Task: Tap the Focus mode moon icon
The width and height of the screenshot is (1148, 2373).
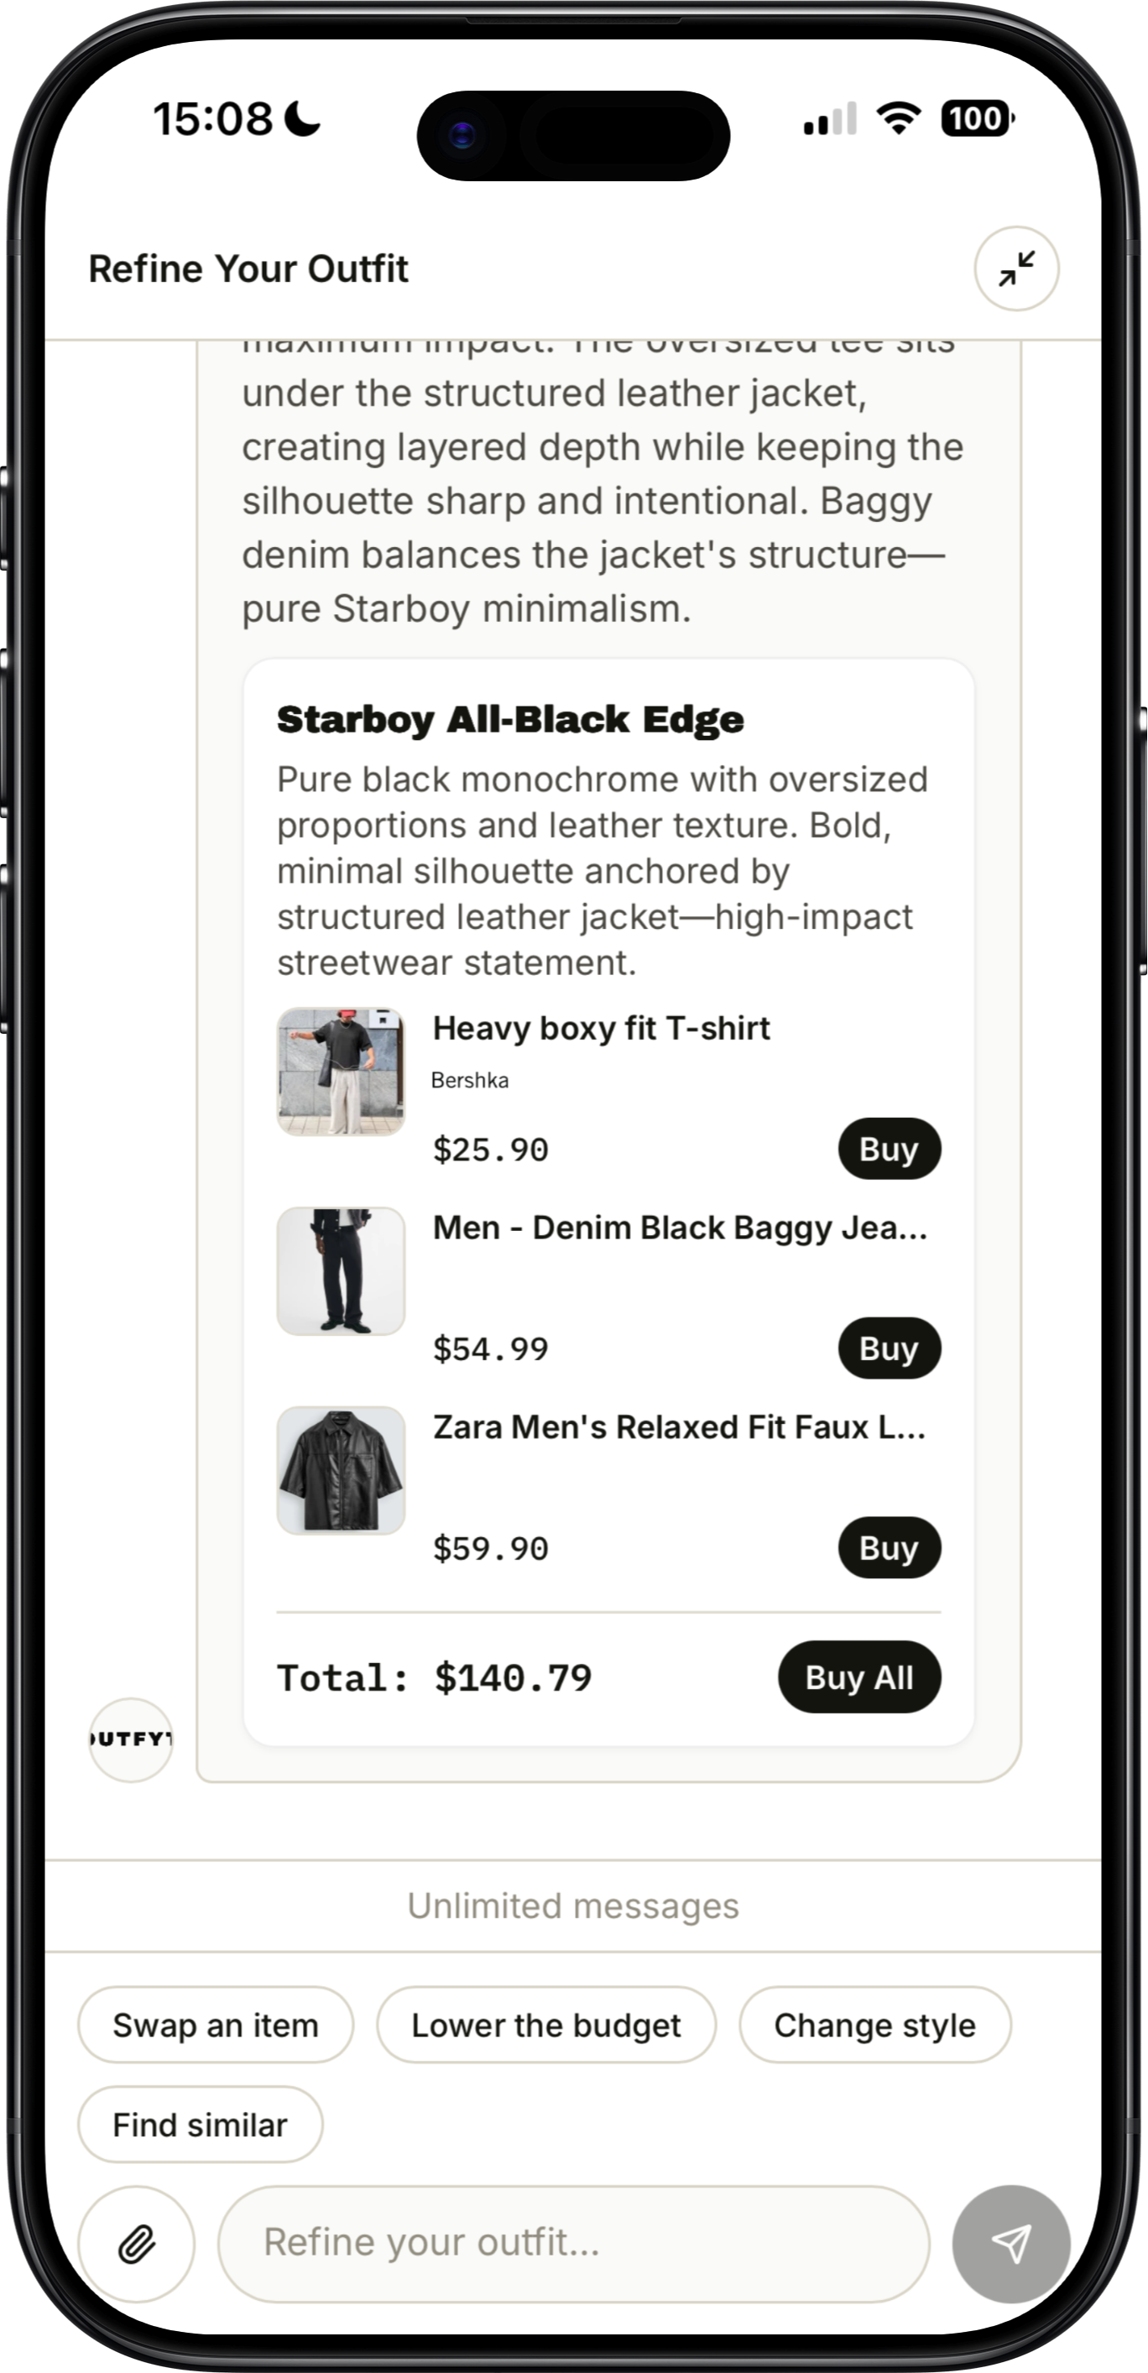Action: coord(302,118)
